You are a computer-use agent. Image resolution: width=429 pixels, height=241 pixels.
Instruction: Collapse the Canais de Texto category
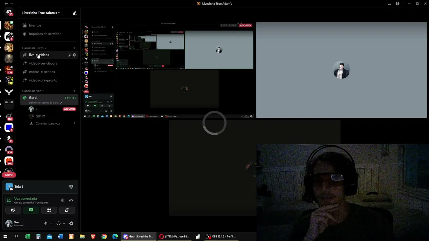coord(34,48)
